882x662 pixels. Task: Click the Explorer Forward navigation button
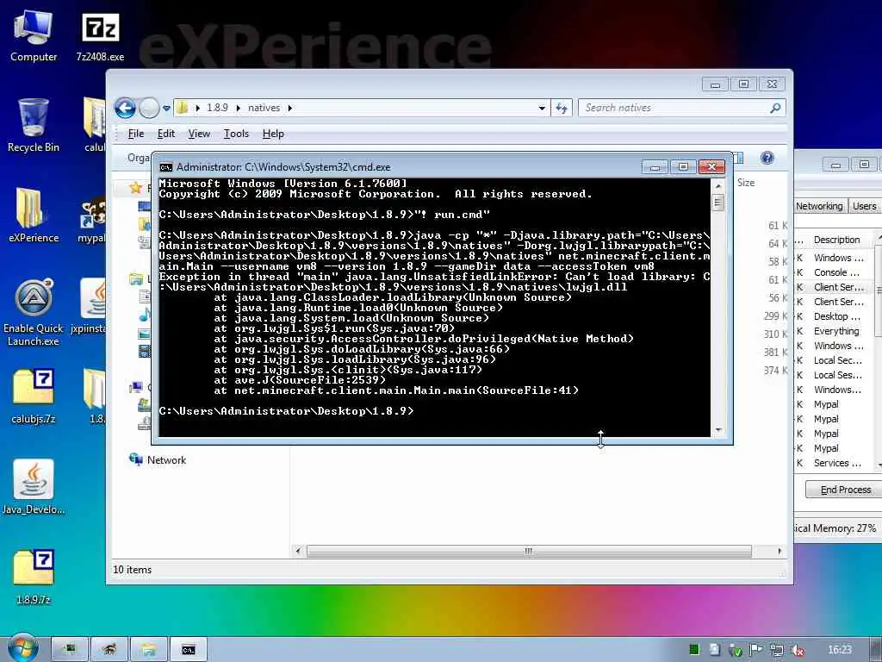coord(149,108)
